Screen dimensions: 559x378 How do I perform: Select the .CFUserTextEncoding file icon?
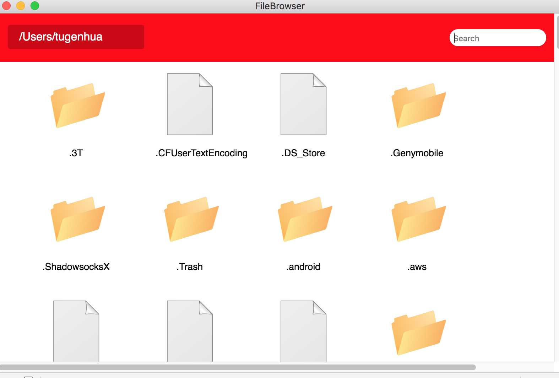coord(190,104)
